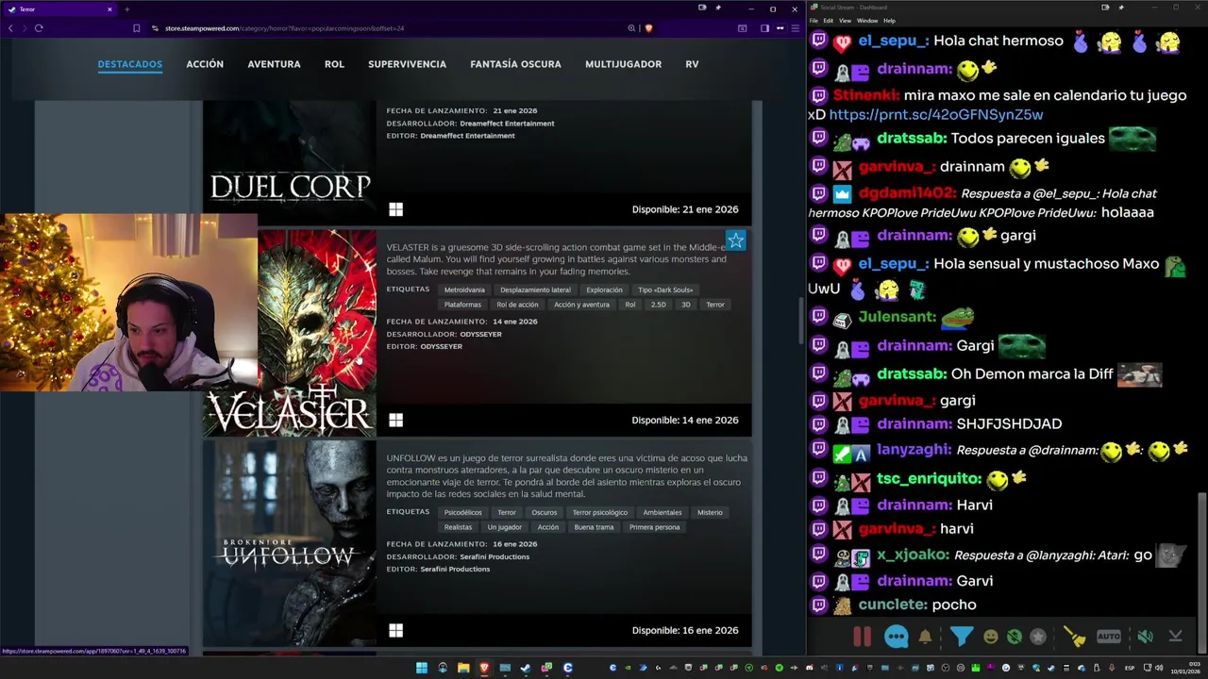
Task: Click the Metroidvania tag on VELASTER
Action: [464, 290]
